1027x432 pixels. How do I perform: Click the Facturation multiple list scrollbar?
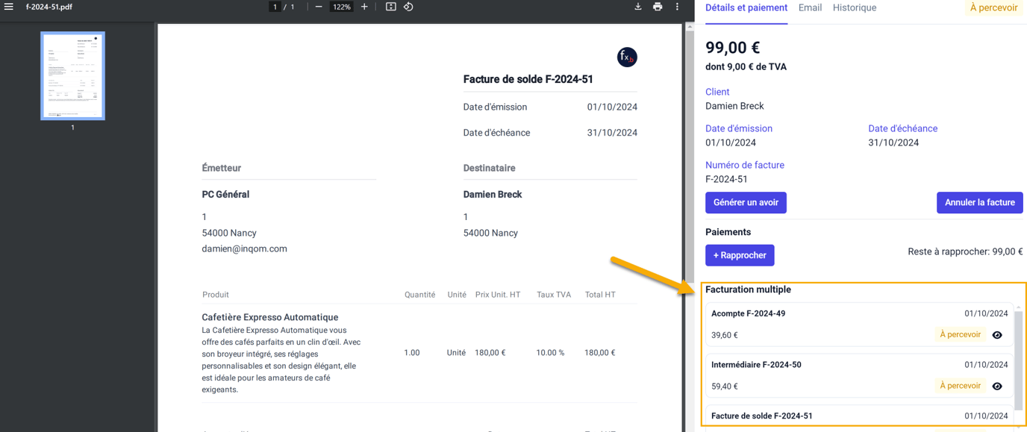point(1018,358)
